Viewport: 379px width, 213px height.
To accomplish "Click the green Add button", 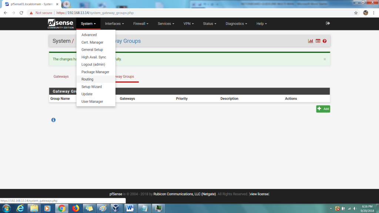I will pos(323,109).
